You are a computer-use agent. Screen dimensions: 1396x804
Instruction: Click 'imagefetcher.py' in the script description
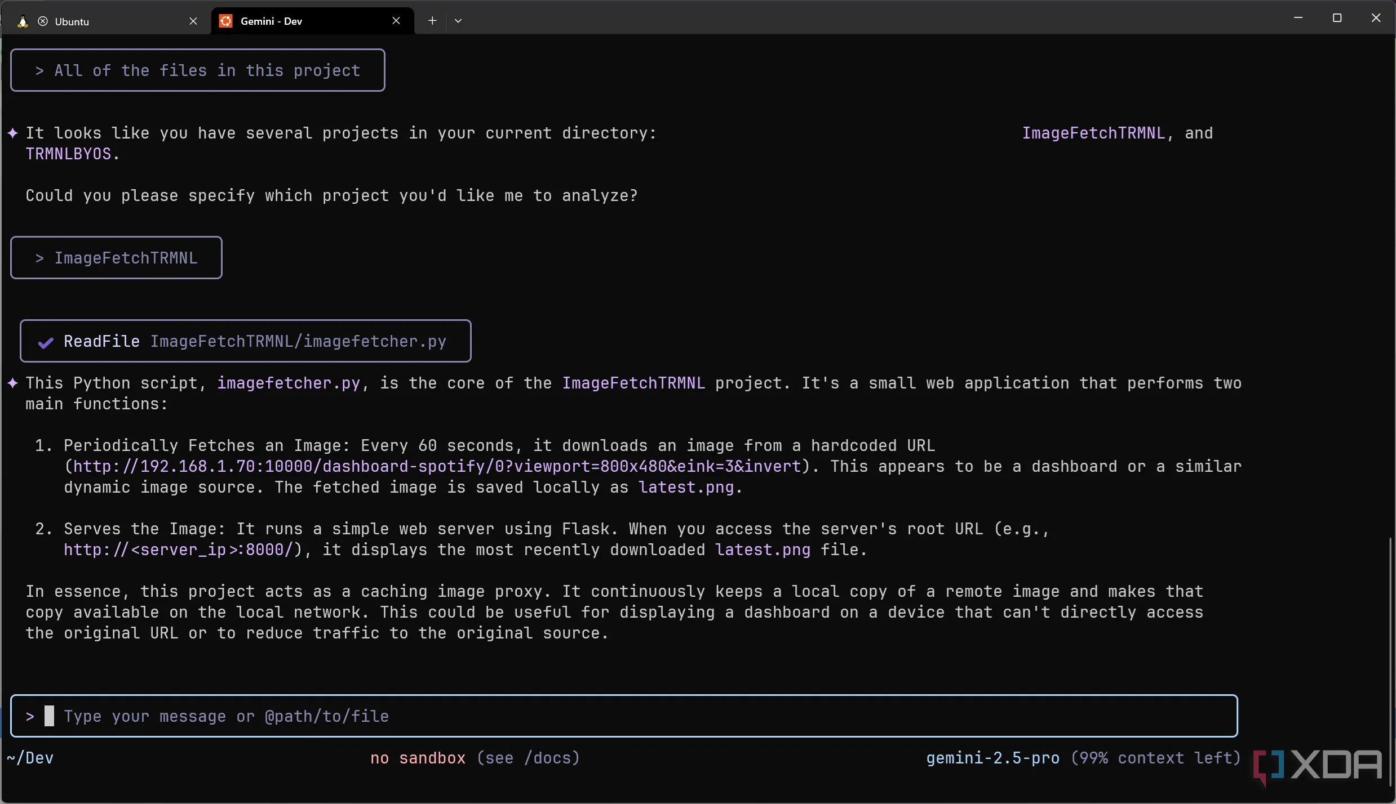(x=289, y=383)
